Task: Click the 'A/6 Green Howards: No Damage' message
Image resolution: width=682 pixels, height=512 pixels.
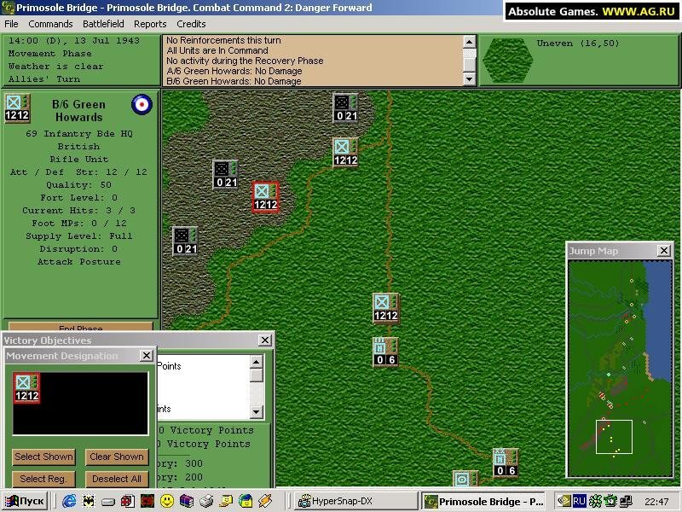Action: [x=234, y=71]
